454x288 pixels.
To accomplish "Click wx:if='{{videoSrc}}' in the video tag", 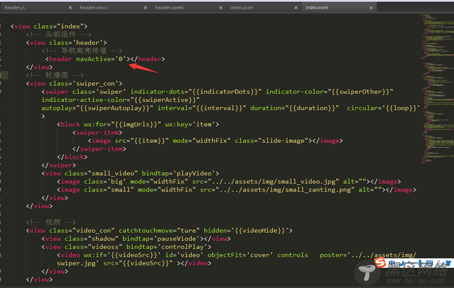I will pyautogui.click(x=123, y=255).
